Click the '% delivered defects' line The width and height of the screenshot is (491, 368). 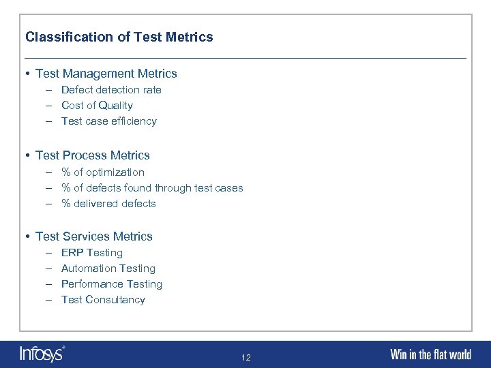[108, 204]
